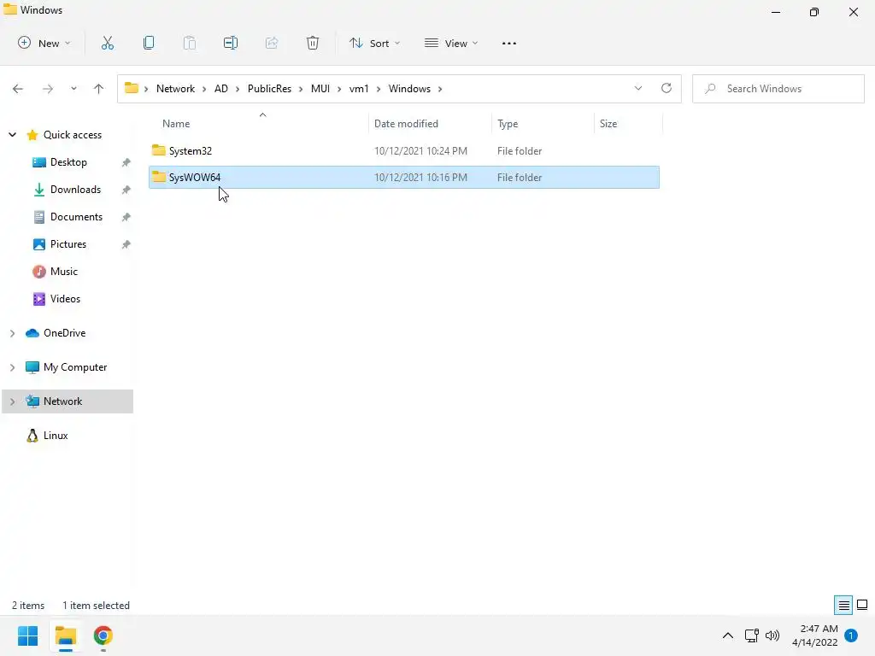875x656 pixels.
Task: Click AD in the address breadcrumb
Action: pyautogui.click(x=221, y=89)
